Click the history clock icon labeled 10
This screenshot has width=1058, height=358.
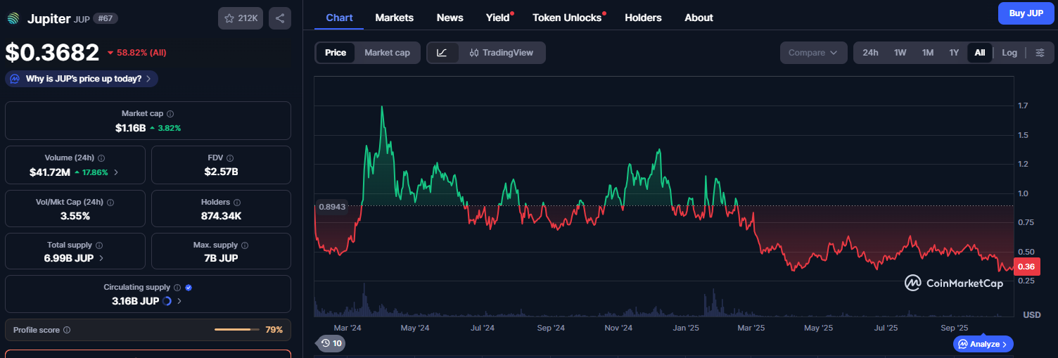(x=331, y=343)
